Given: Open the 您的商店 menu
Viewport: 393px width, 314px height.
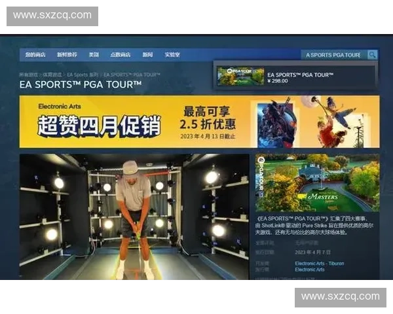Looking at the screenshot, I should click(35, 54).
